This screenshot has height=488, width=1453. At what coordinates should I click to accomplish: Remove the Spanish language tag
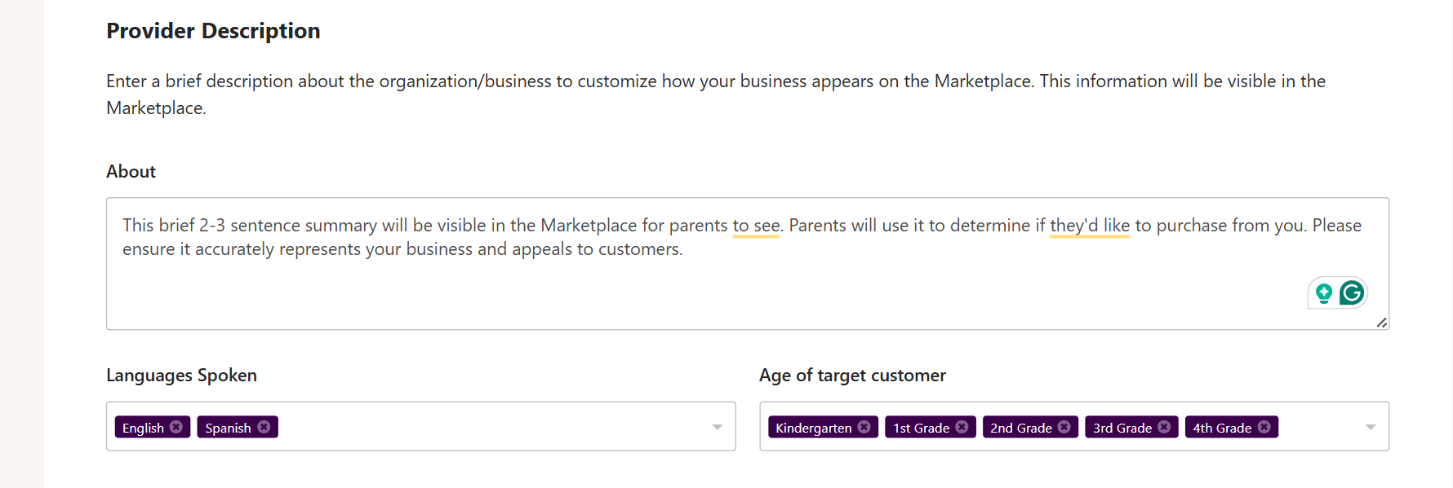click(x=264, y=427)
